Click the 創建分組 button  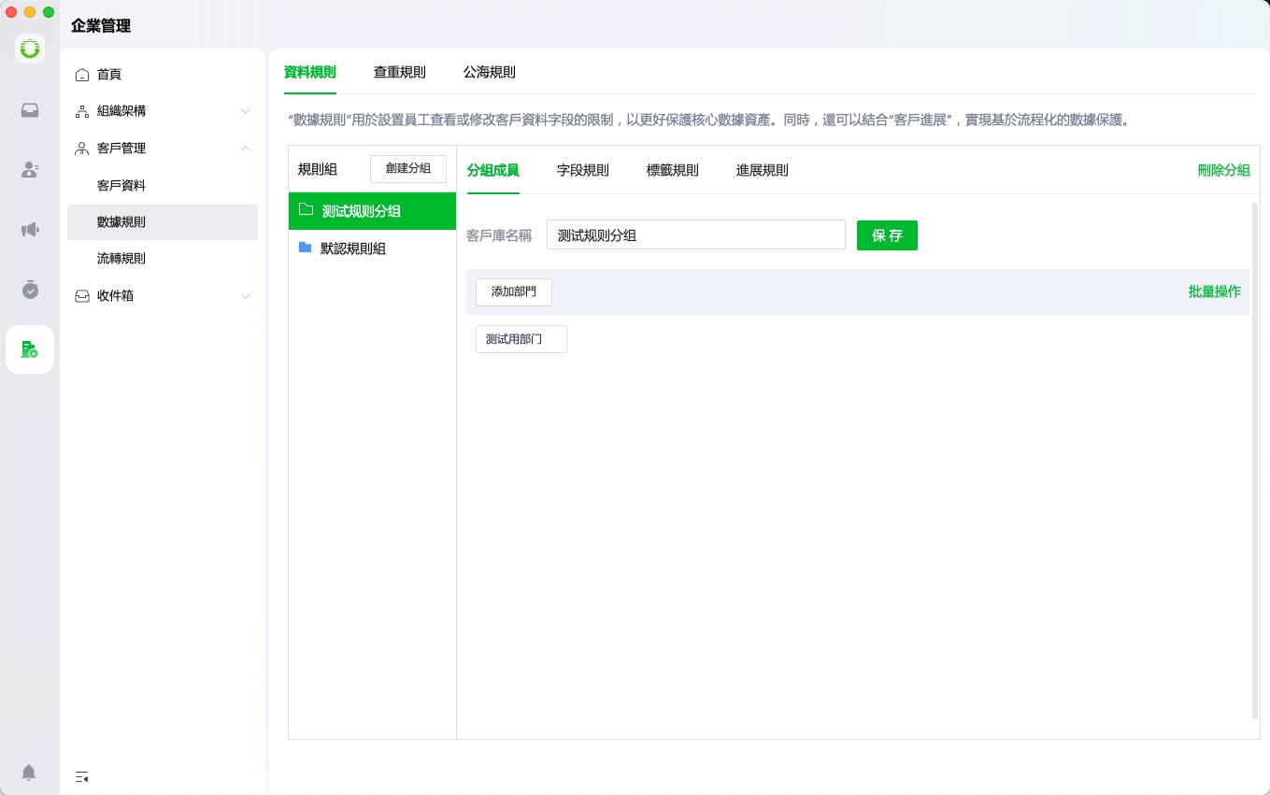408,169
